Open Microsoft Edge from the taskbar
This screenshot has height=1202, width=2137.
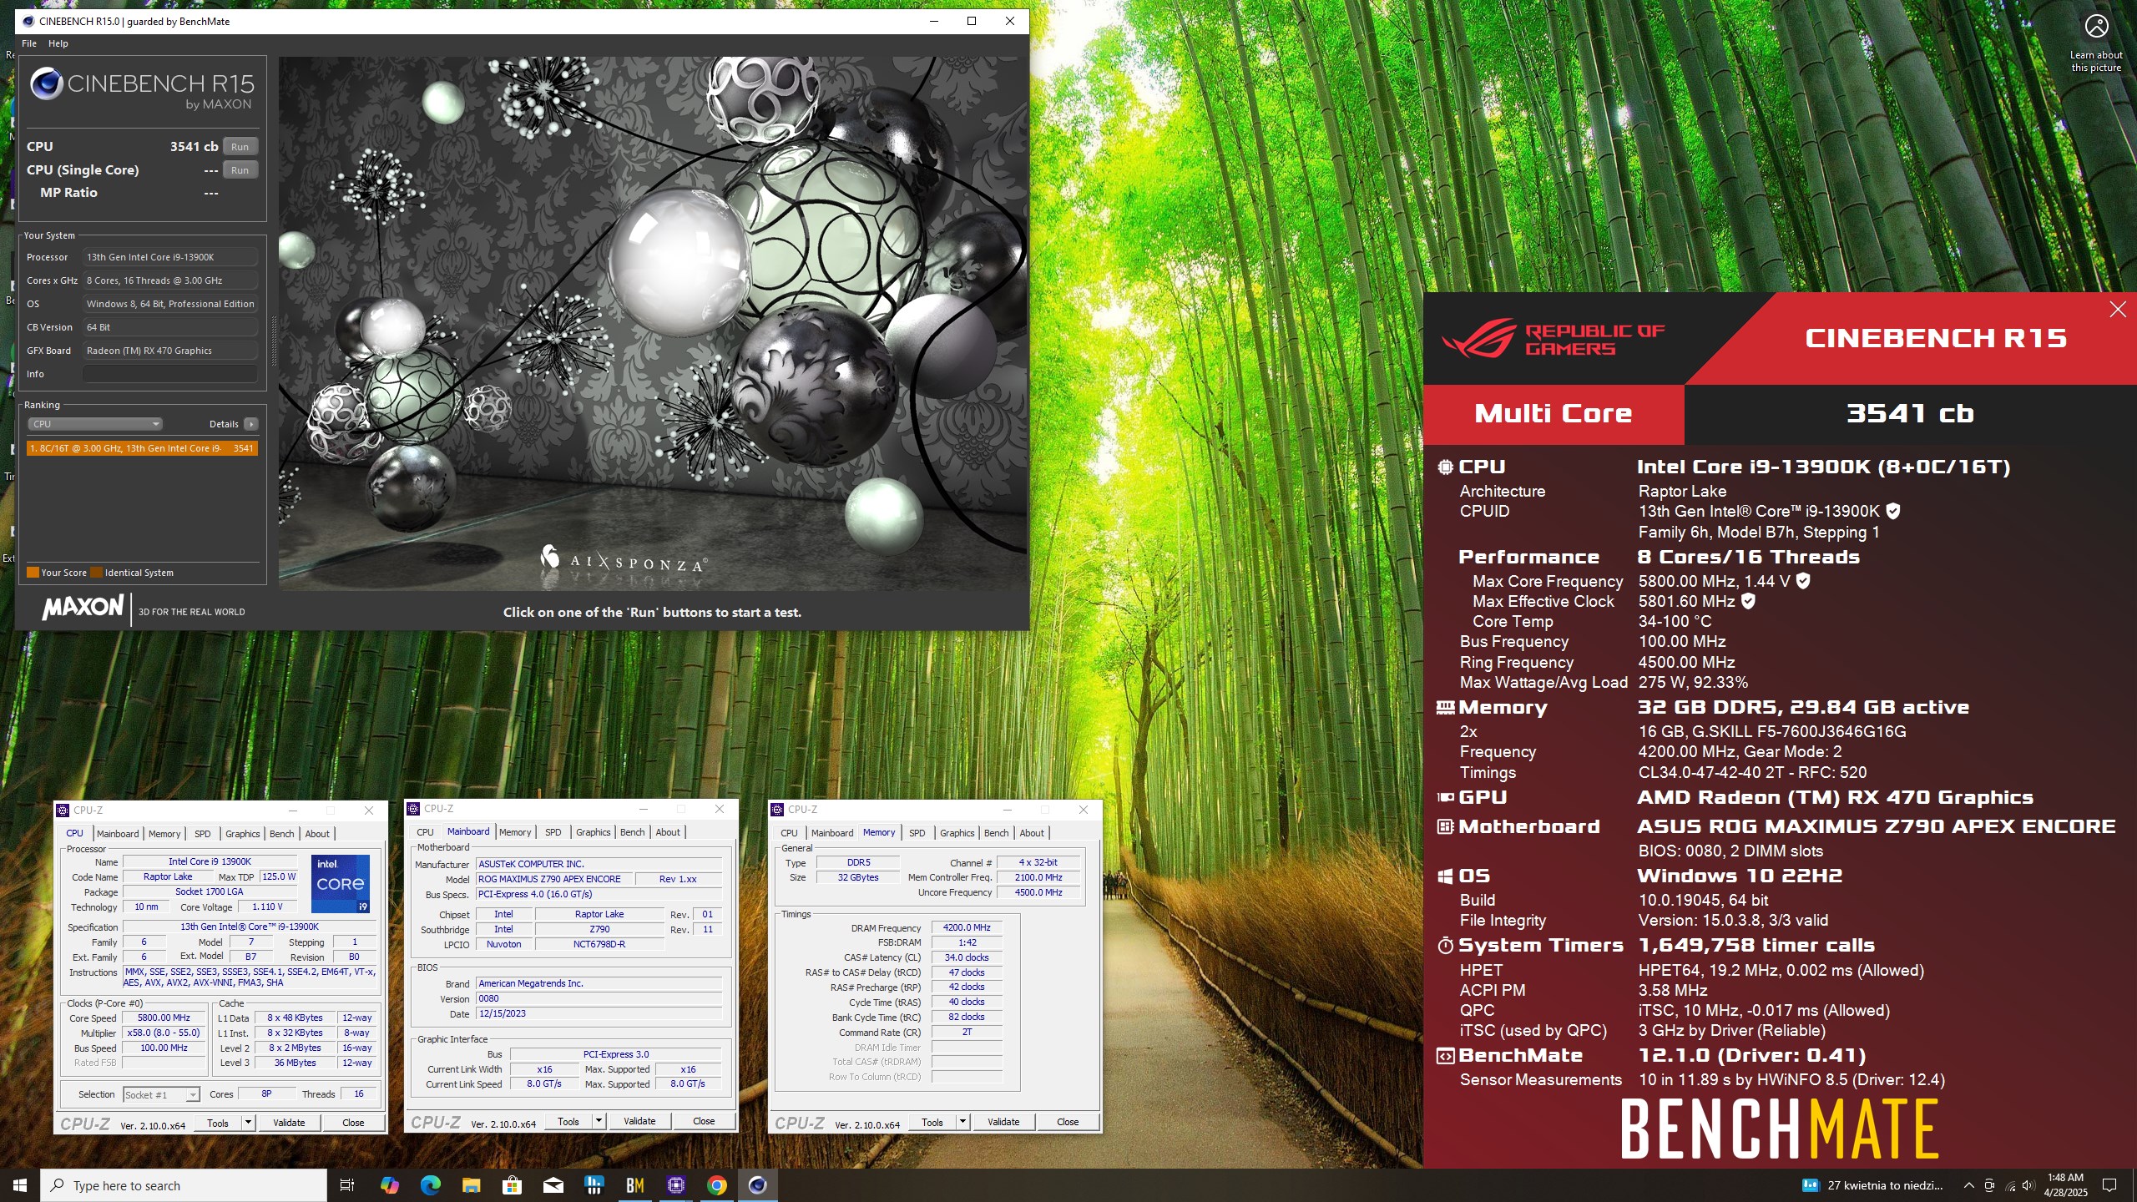tap(430, 1185)
